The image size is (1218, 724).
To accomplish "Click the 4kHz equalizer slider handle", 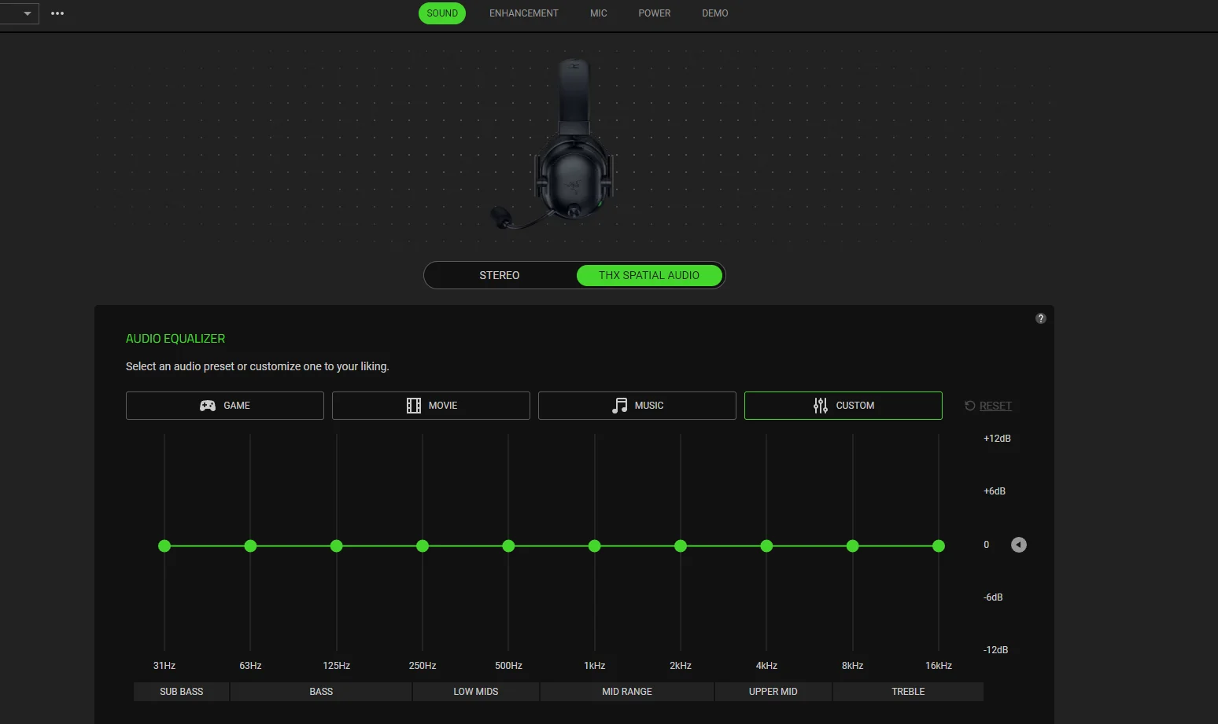I will pos(766,546).
